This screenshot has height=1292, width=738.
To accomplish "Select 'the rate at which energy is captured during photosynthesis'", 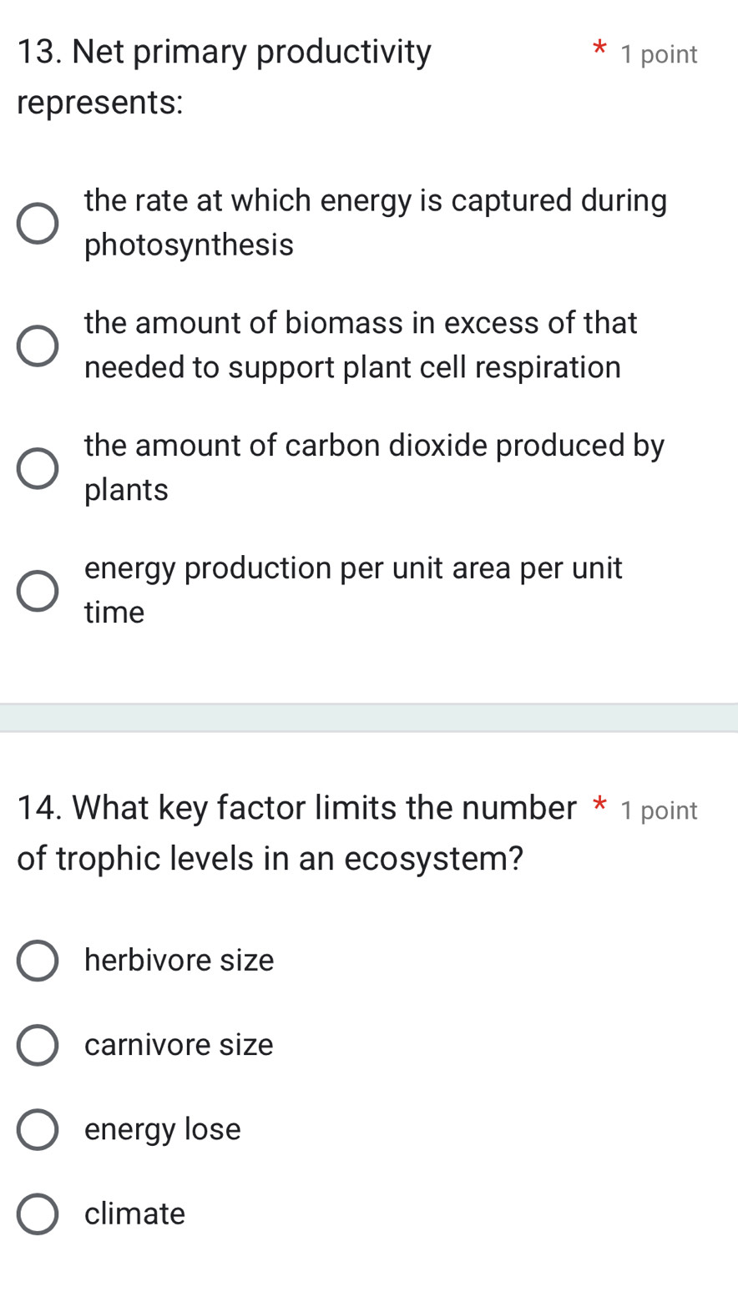I will [x=37, y=222].
